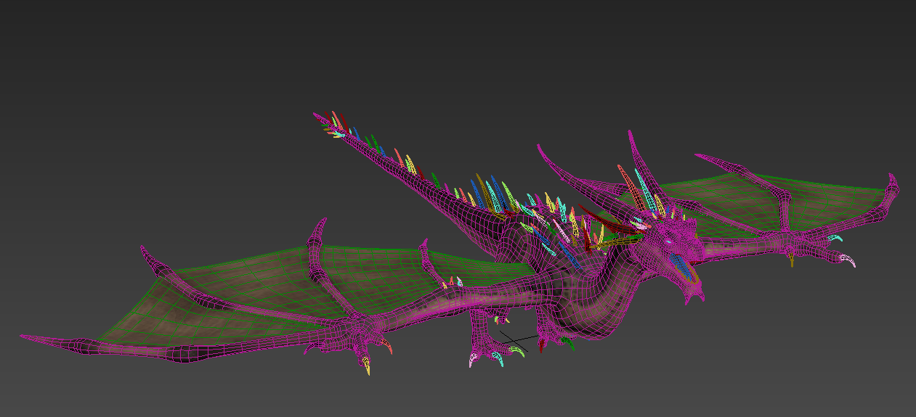Select the dragon's front left foot
Screen dimensions: 916x417
point(487,348)
